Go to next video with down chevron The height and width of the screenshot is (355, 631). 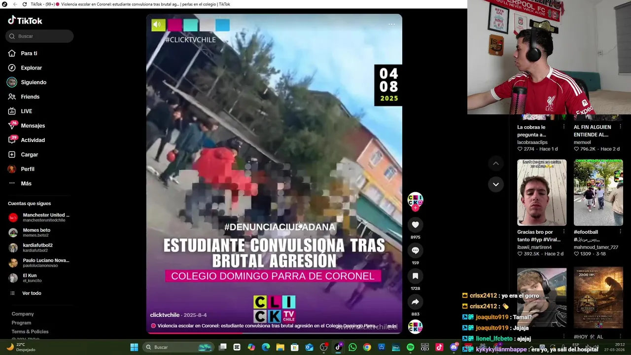(496, 184)
